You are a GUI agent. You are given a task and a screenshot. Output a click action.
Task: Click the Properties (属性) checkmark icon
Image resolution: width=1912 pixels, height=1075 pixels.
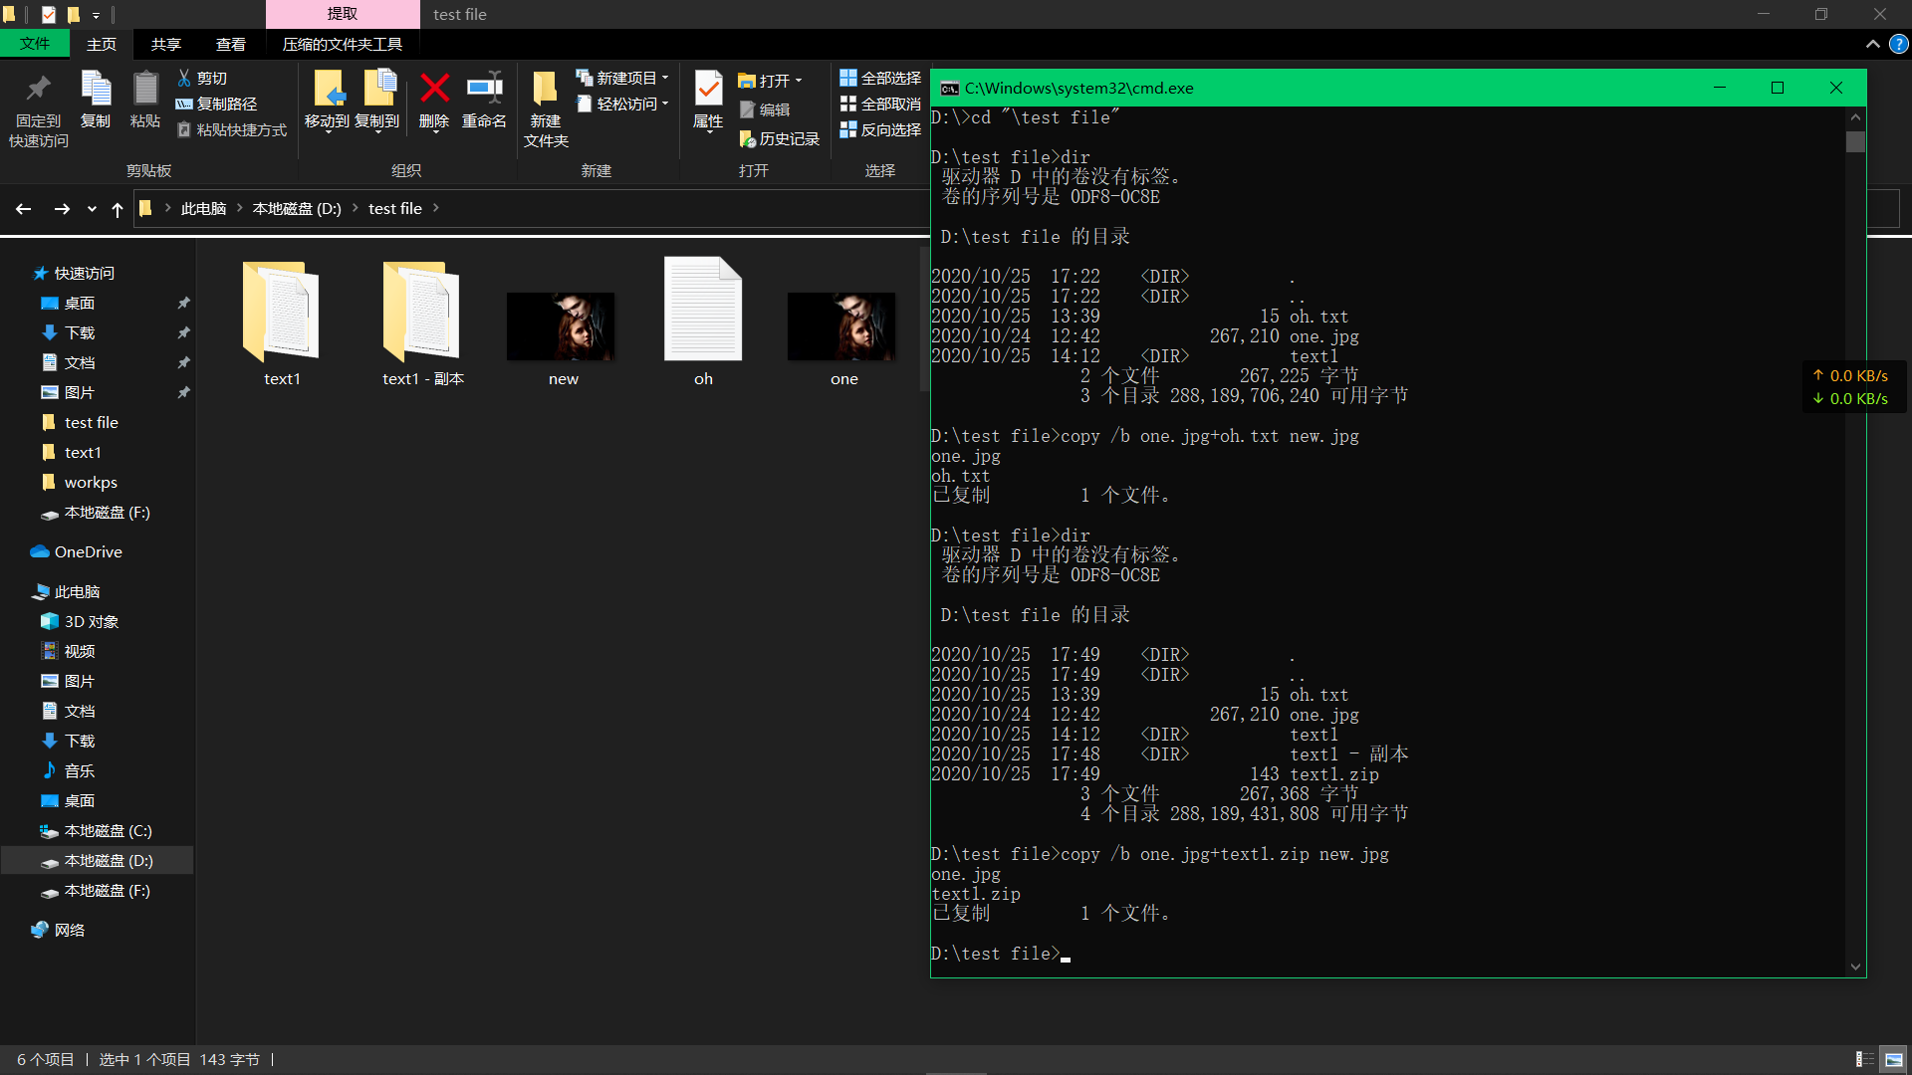tap(708, 89)
